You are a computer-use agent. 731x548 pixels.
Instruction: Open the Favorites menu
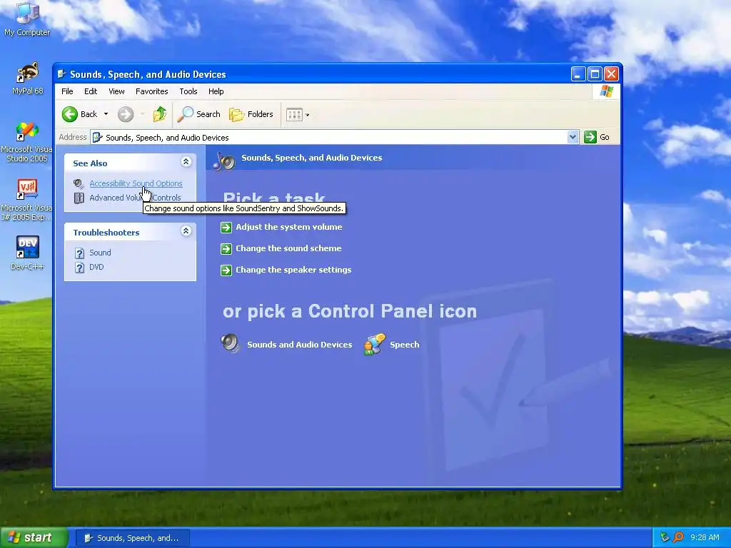click(151, 91)
